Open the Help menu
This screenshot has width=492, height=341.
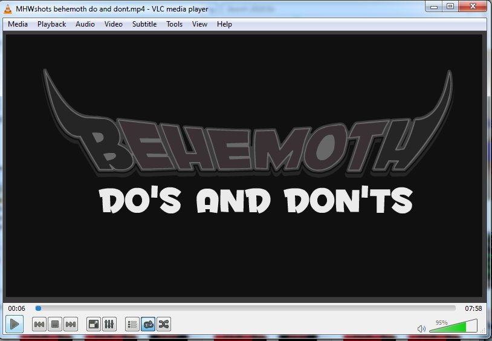(x=224, y=24)
